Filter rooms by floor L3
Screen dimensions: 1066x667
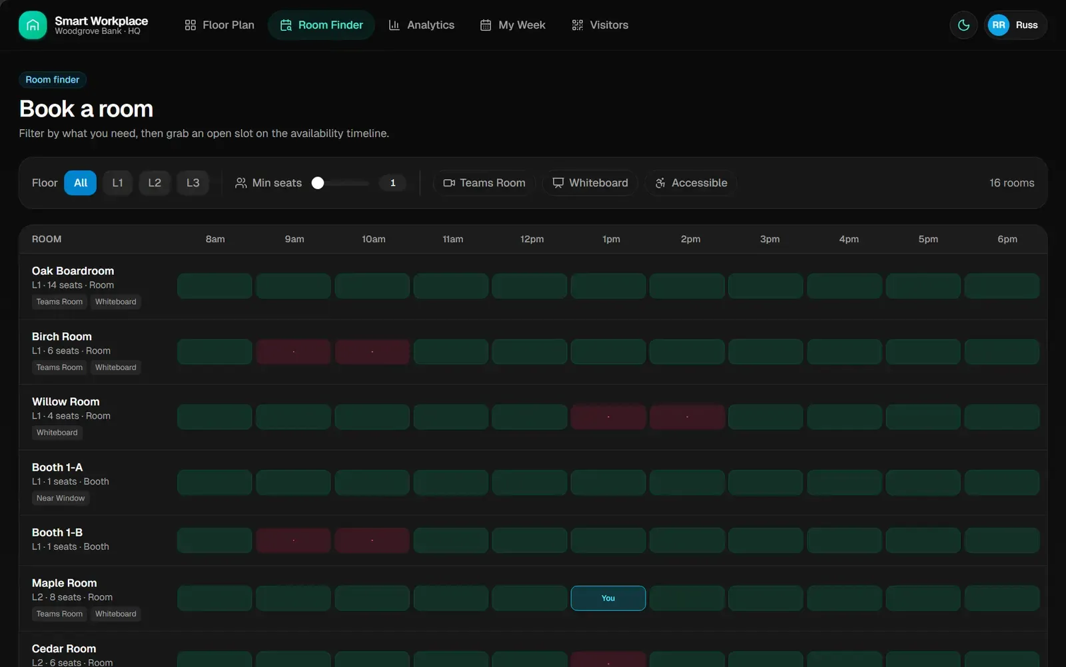pyautogui.click(x=193, y=183)
